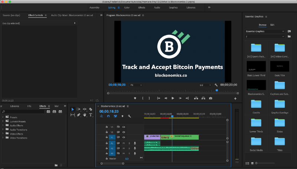
Task: Toggle V1 track output eye
Action: coord(124,137)
